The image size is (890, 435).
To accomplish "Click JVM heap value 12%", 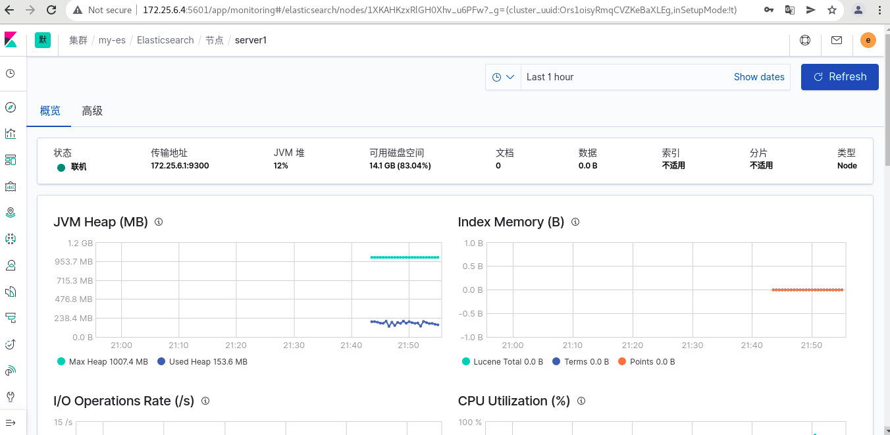I will point(281,166).
